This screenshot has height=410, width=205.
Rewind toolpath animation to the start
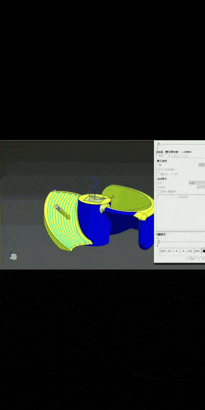point(162,251)
